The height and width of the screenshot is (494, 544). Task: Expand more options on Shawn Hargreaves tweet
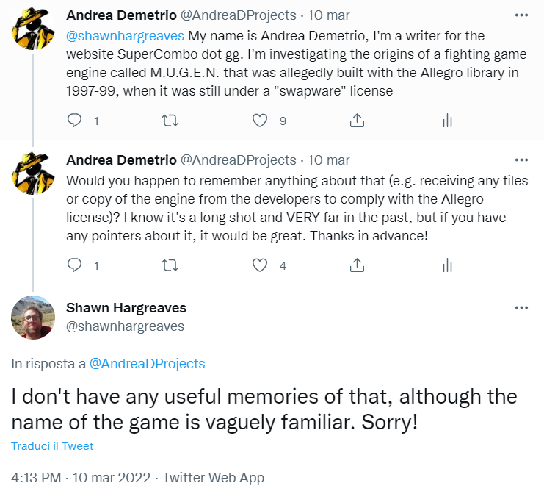pyautogui.click(x=521, y=308)
